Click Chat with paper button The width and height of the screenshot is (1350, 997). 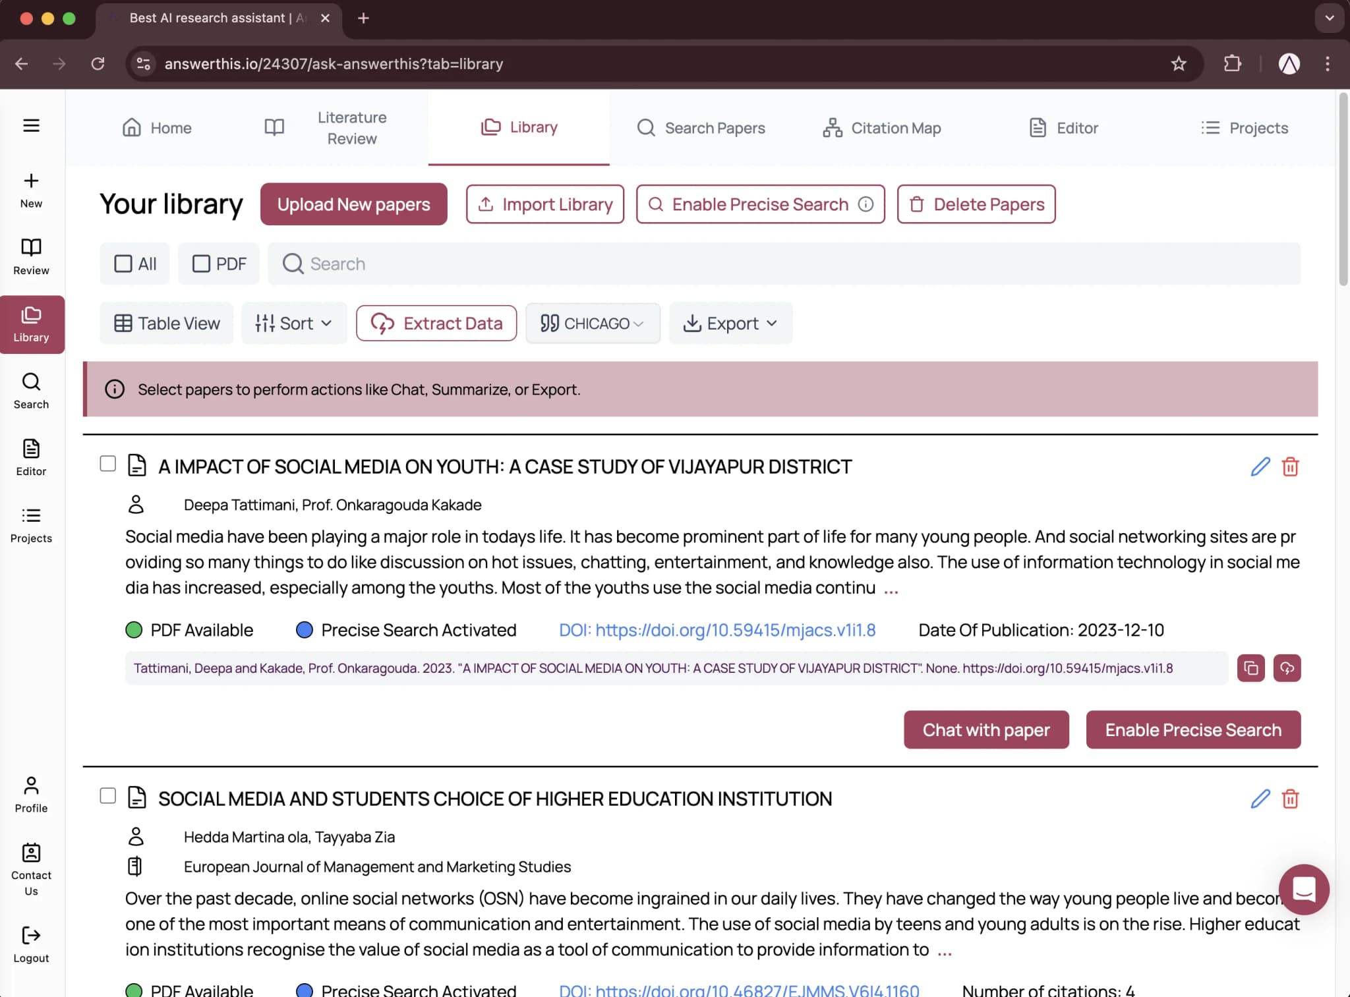pos(986,729)
